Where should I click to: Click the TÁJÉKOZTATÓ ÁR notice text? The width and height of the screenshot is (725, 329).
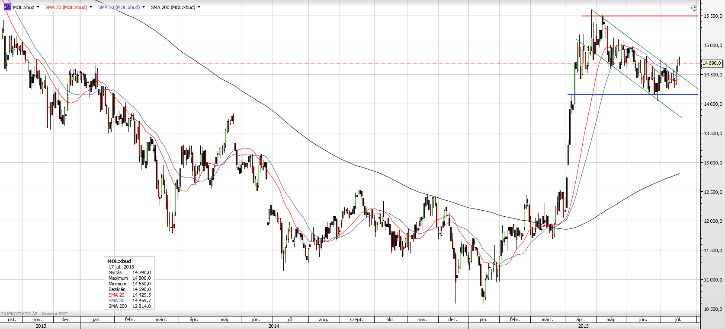coord(19,313)
